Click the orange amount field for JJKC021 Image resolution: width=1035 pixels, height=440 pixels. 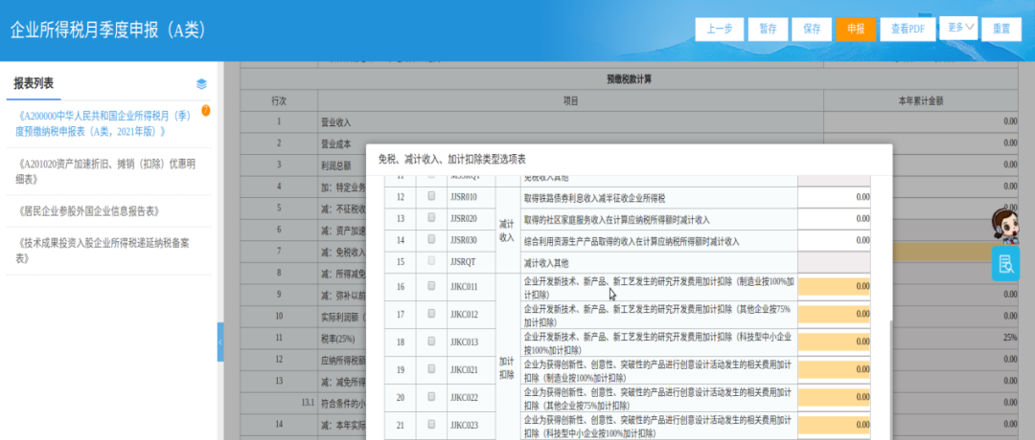point(834,369)
